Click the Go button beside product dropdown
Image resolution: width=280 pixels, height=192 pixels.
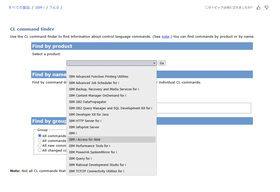click(x=162, y=63)
